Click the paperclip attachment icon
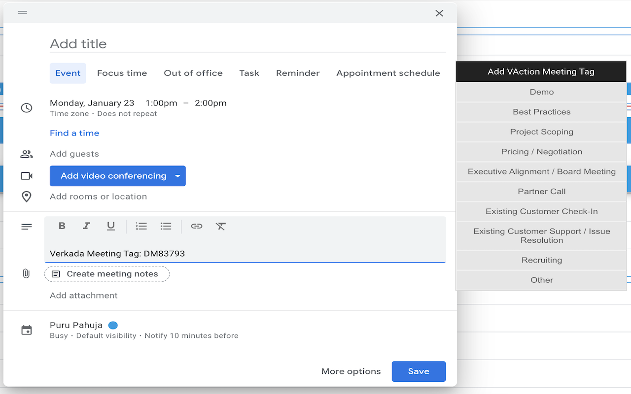The height and width of the screenshot is (394, 631). pos(26,273)
